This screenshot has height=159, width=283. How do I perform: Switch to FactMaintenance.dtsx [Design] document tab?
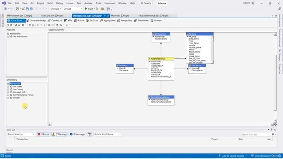pos(153,16)
